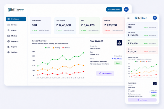Open the Total Revenue summary card
Screen dimensions: 164x109
click(x=65, y=26)
